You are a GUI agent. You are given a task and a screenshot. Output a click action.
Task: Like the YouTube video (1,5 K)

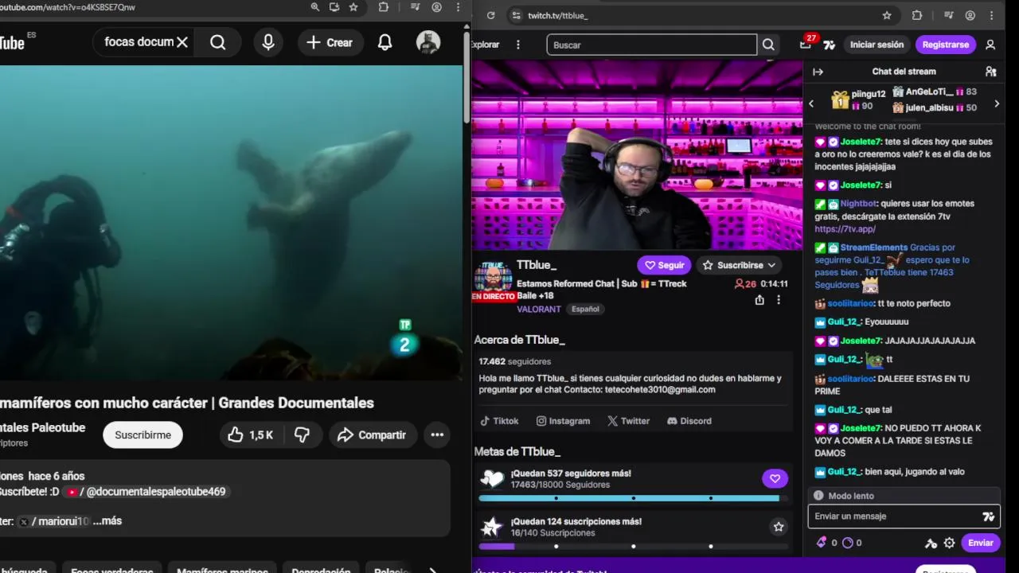point(250,435)
